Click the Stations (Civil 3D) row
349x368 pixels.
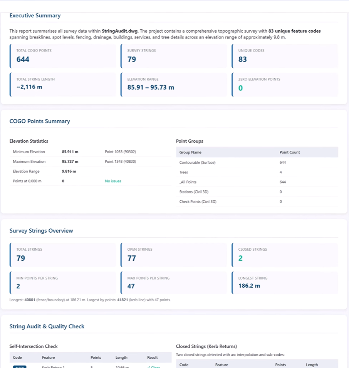[257, 192]
